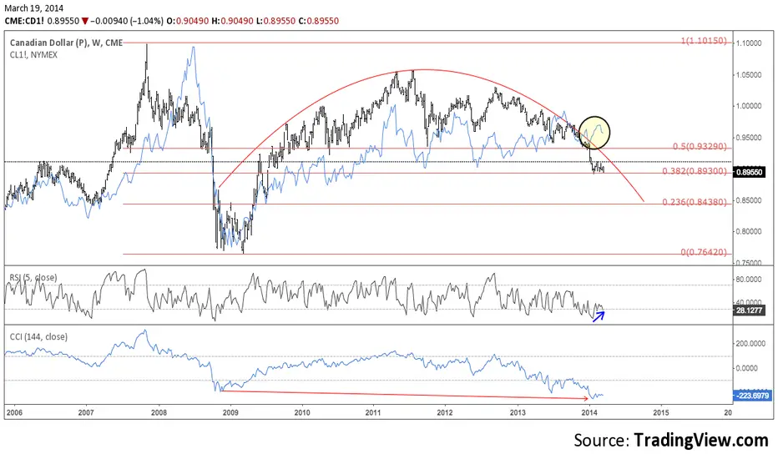Click the 1.10000 price axis label
The image size is (778, 459).
pos(749,43)
